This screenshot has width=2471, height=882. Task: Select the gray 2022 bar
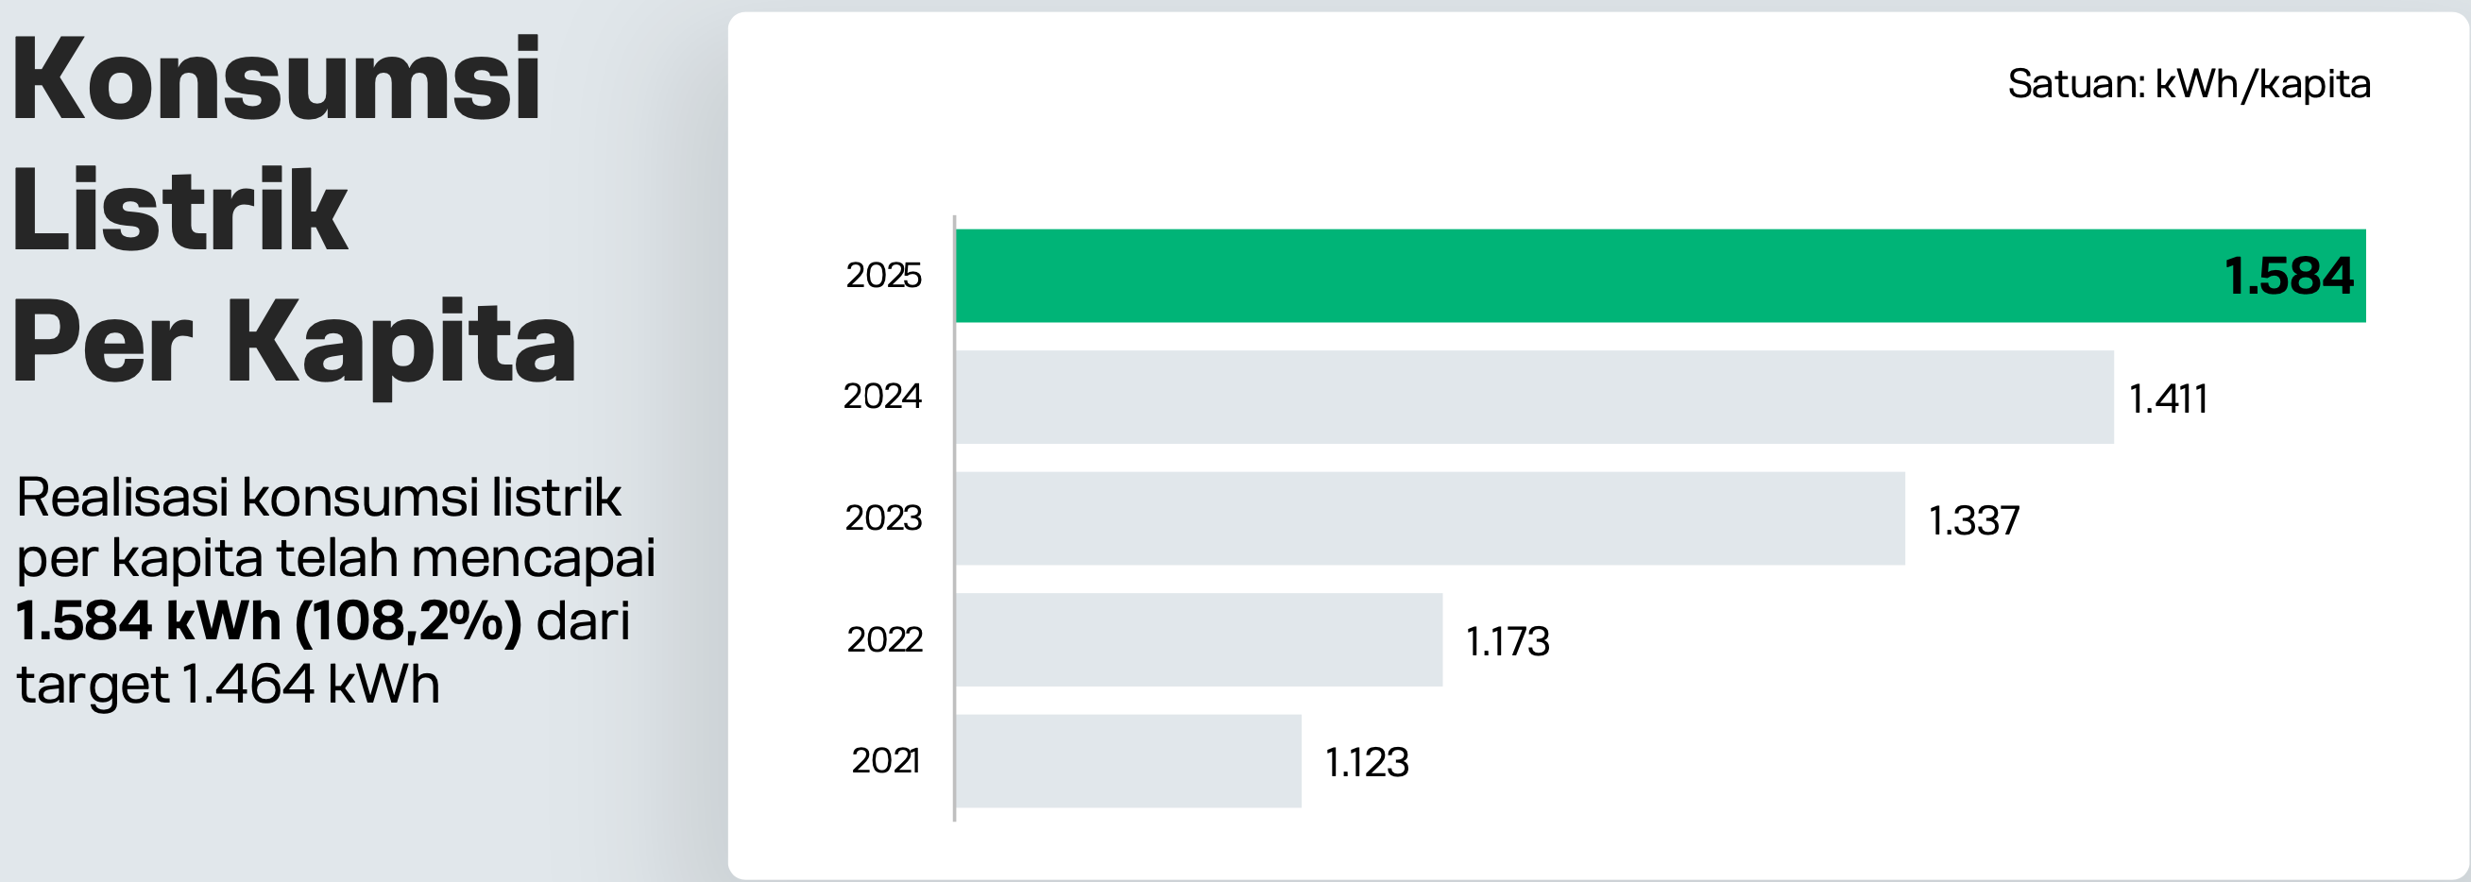1199,639
